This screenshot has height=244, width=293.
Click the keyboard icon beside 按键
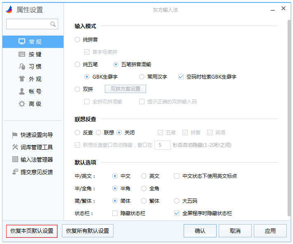[x=22, y=54]
